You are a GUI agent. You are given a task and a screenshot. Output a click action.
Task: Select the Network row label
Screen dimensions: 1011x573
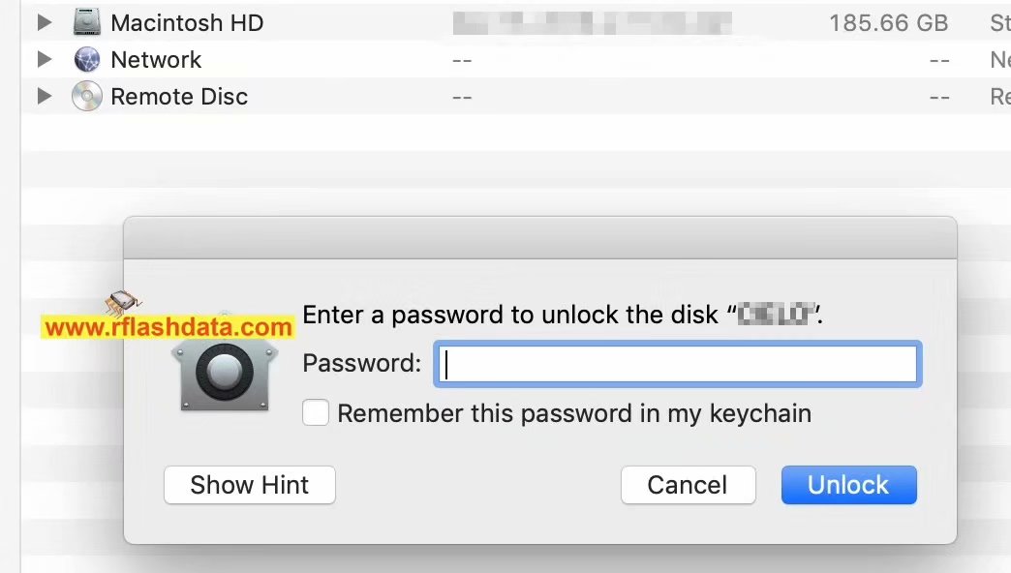[x=156, y=60]
